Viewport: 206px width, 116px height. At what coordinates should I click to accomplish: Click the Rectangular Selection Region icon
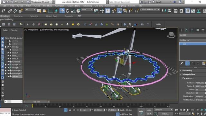50,11
